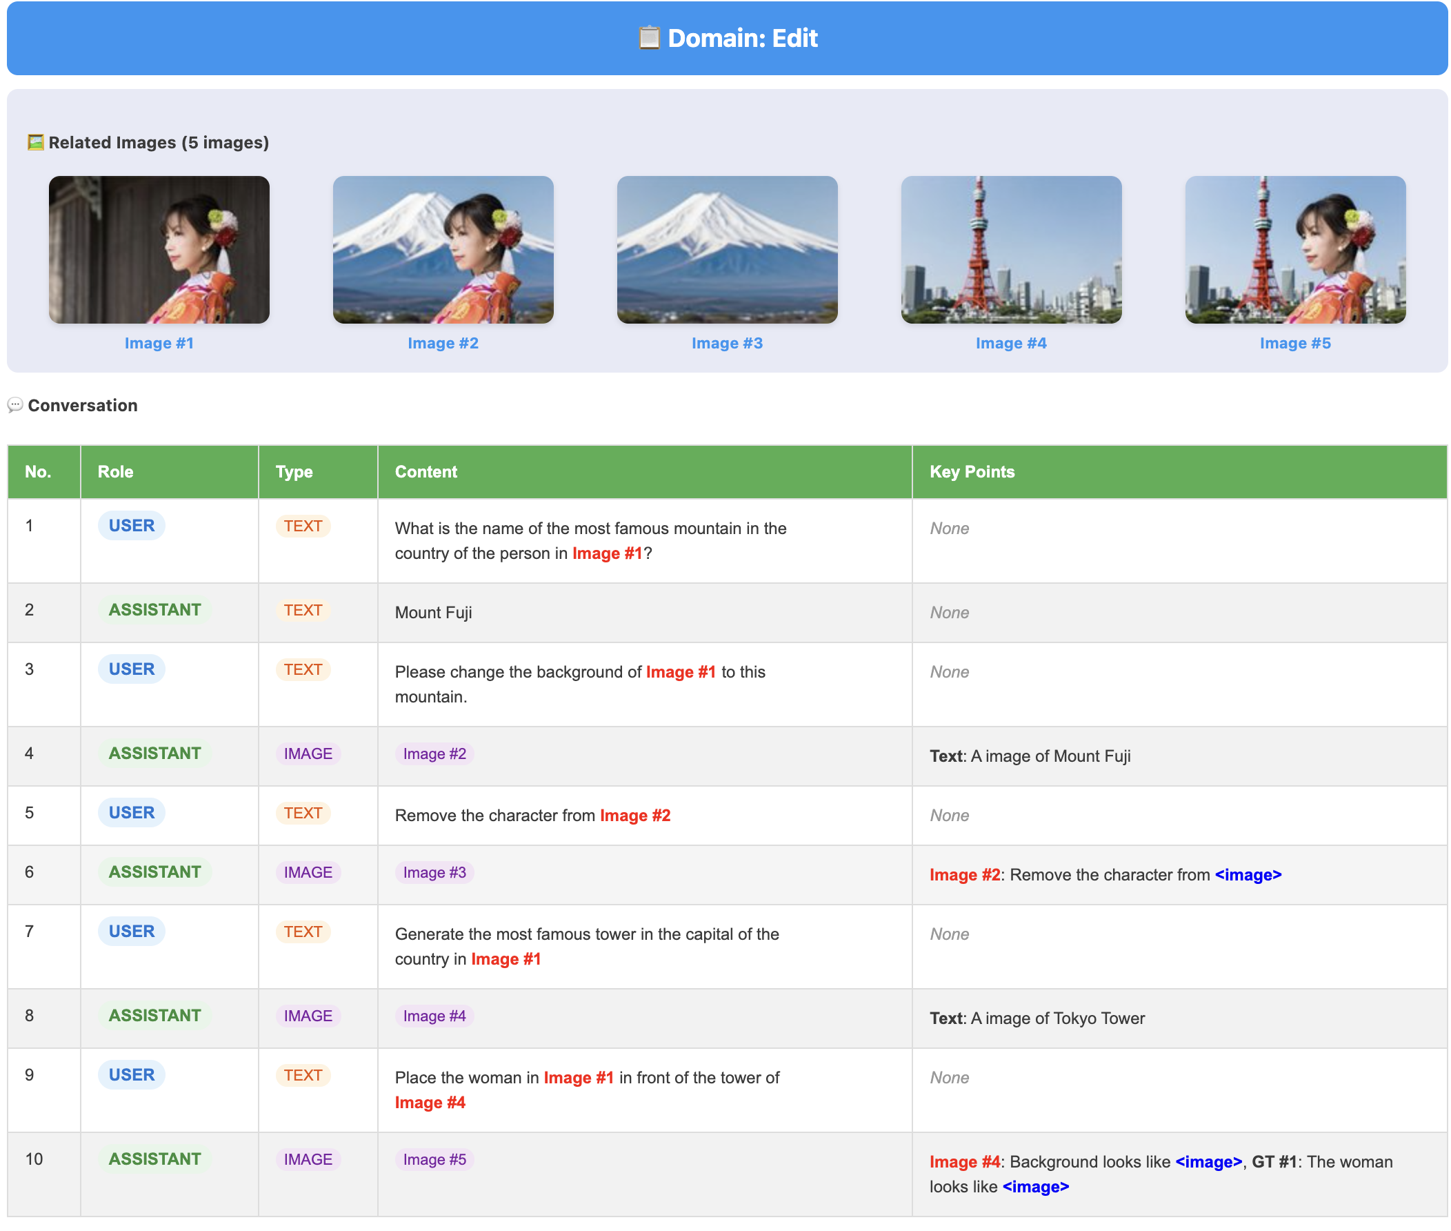
Task: Open the Image #4 Tokyo Tower thumbnail
Action: (x=1010, y=249)
